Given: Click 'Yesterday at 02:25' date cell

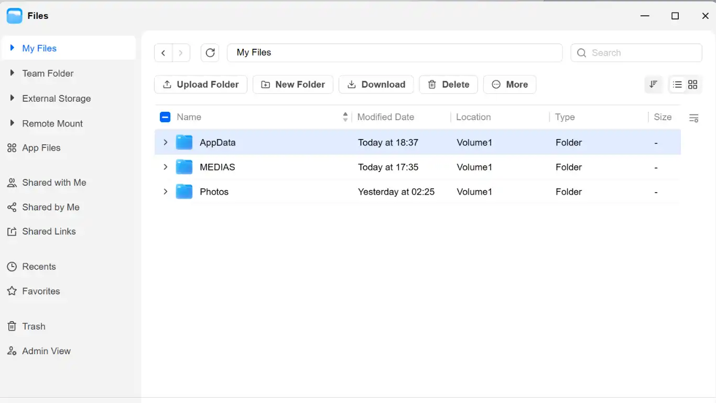Looking at the screenshot, I should [x=396, y=192].
